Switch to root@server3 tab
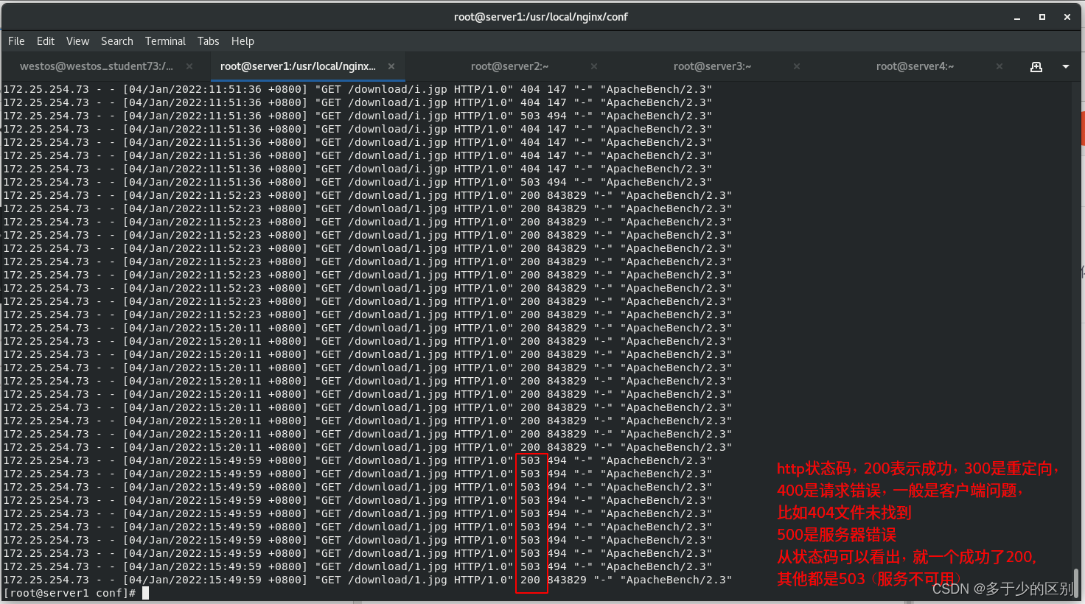1085x604 pixels. (x=713, y=66)
